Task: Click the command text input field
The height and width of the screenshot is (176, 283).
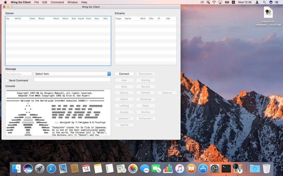Action: pos(72,80)
